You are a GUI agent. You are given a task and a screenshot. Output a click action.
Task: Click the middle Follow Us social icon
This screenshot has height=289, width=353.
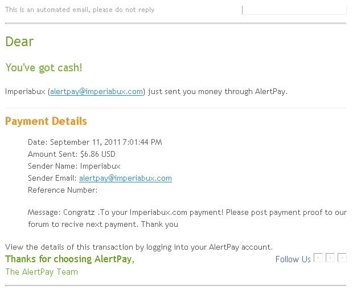[x=330, y=258]
